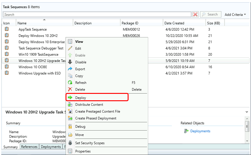Screen dimensions: 251x155
Task: Sort by the Icon column header
Action: click(x=9, y=23)
